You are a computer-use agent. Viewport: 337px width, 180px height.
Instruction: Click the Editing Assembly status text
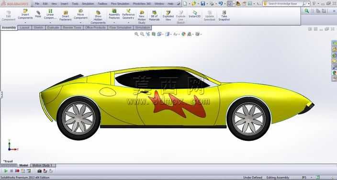[x=278, y=178]
